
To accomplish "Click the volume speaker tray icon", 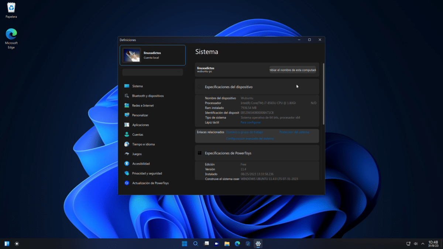I will click(416, 244).
